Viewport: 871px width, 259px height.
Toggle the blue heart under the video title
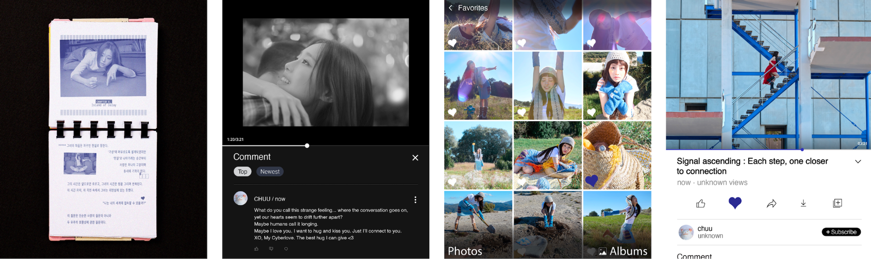click(x=735, y=203)
